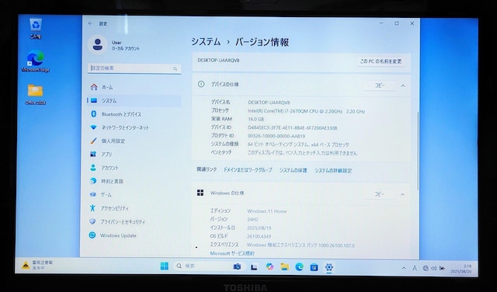This screenshot has height=292, width=497.
Task: Click the back arrow in Settings
Action: pyautogui.click(x=90, y=23)
